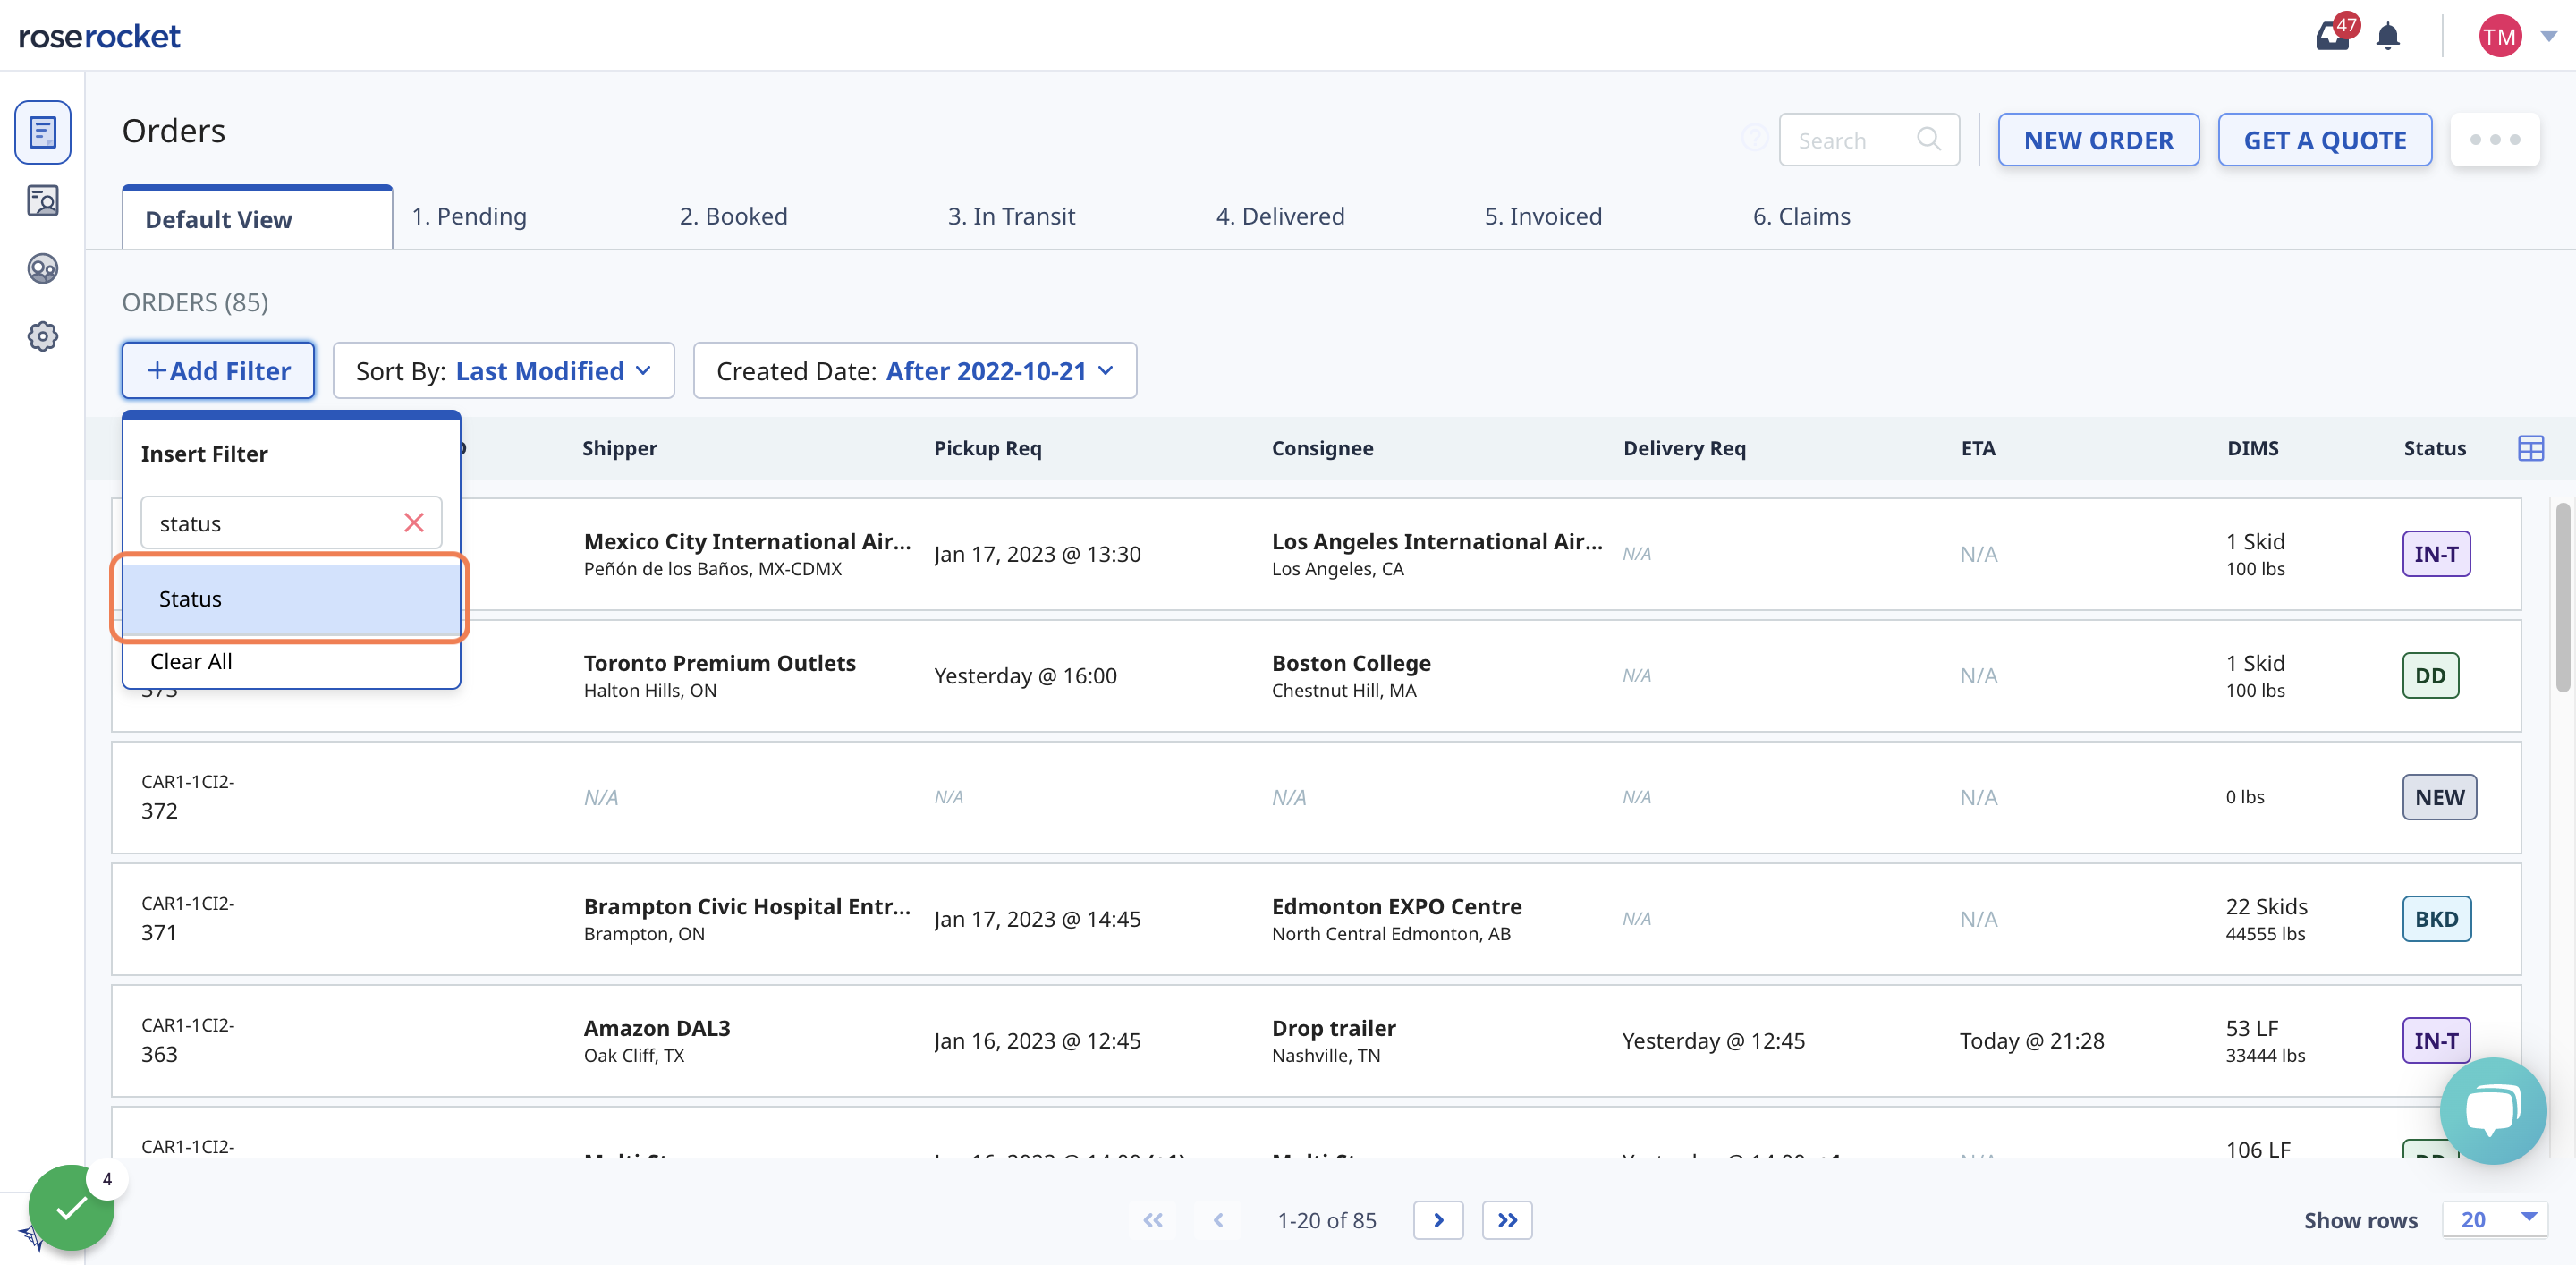The height and width of the screenshot is (1265, 2576).
Task: Click Mexico City International Air... shipper
Action: pos(747,541)
